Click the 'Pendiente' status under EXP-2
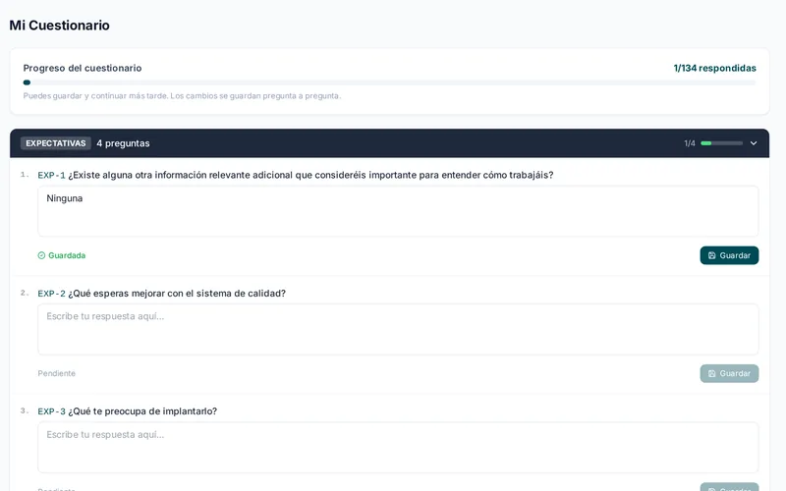The image size is (786, 491). tap(57, 373)
